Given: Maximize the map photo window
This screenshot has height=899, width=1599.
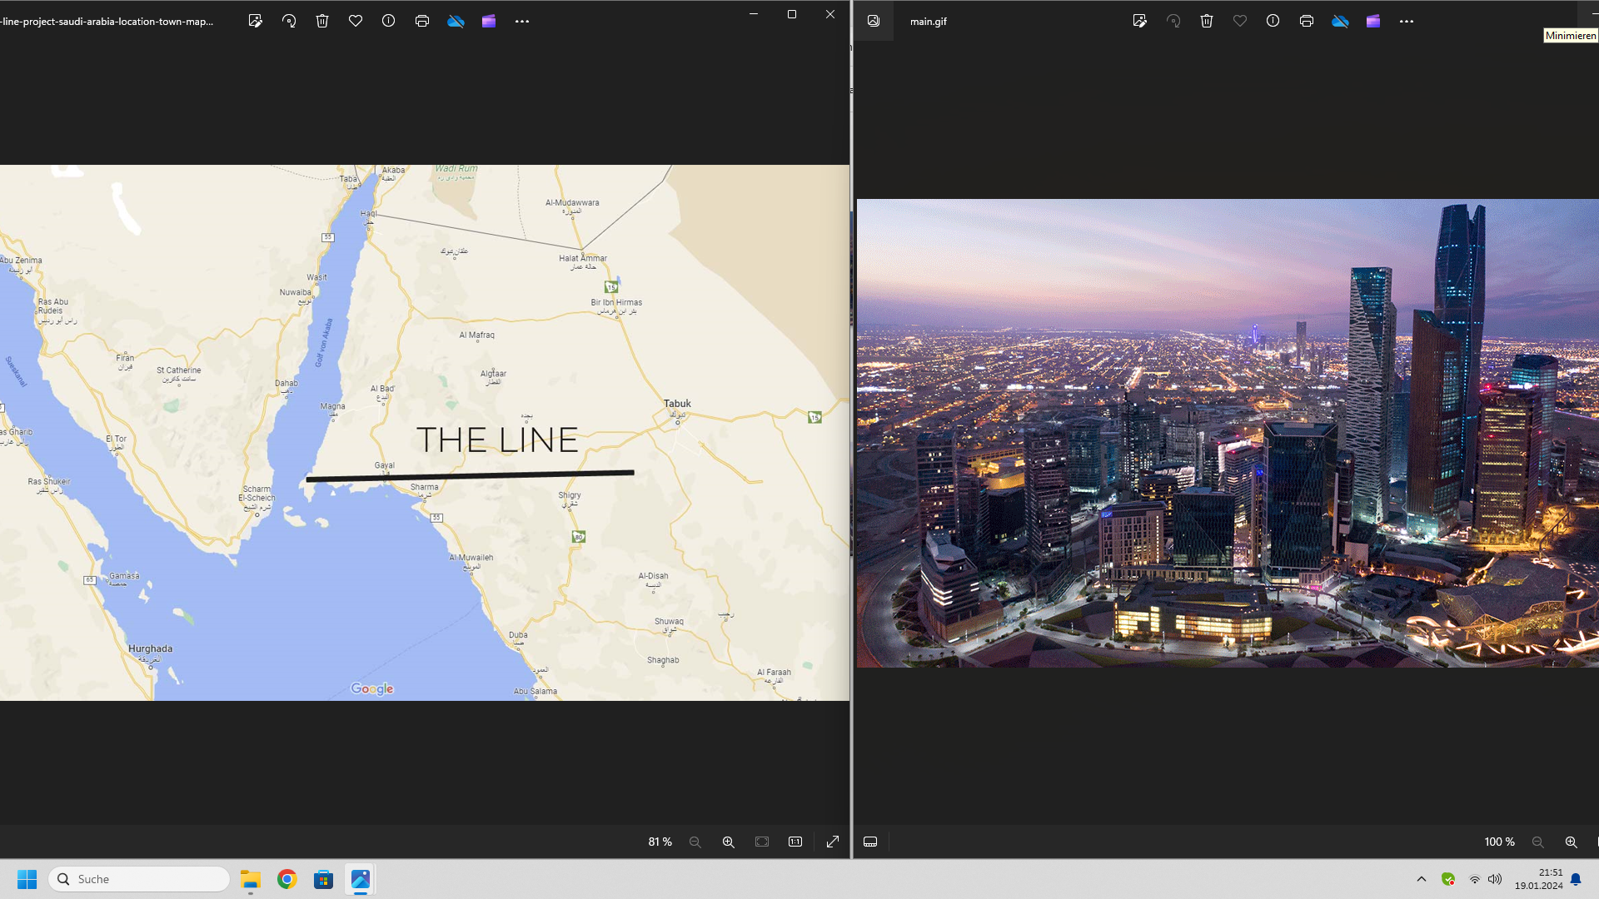Looking at the screenshot, I should pyautogui.click(x=792, y=14).
